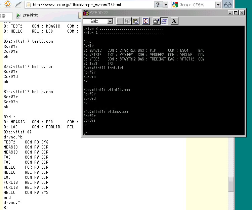This screenshot has width=252, height=210.
Task: Click 'HELLO FOR RO DIR' row on web page
Action: [26, 167]
